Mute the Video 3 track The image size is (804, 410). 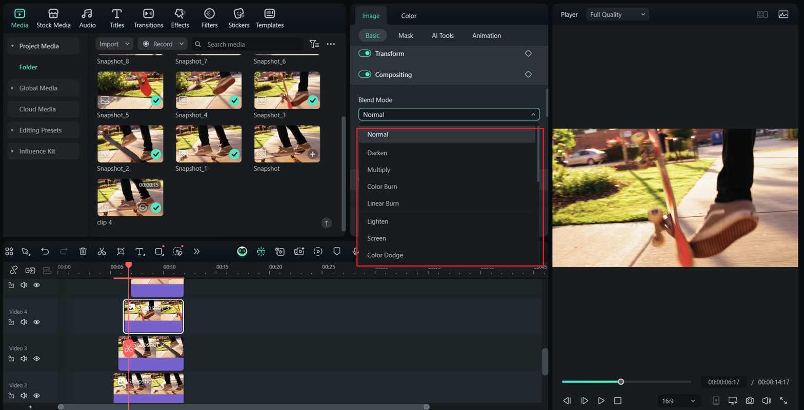coord(24,358)
